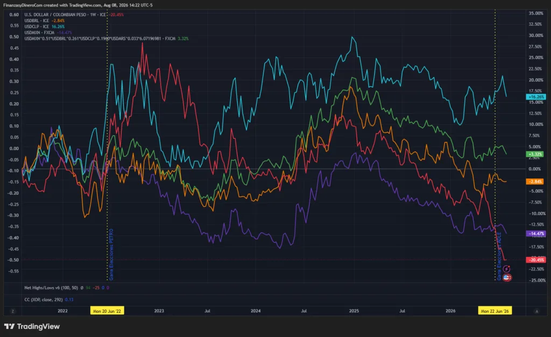Click the 0.60 tick on left scale
The height and width of the screenshot is (337, 551).
point(14,15)
